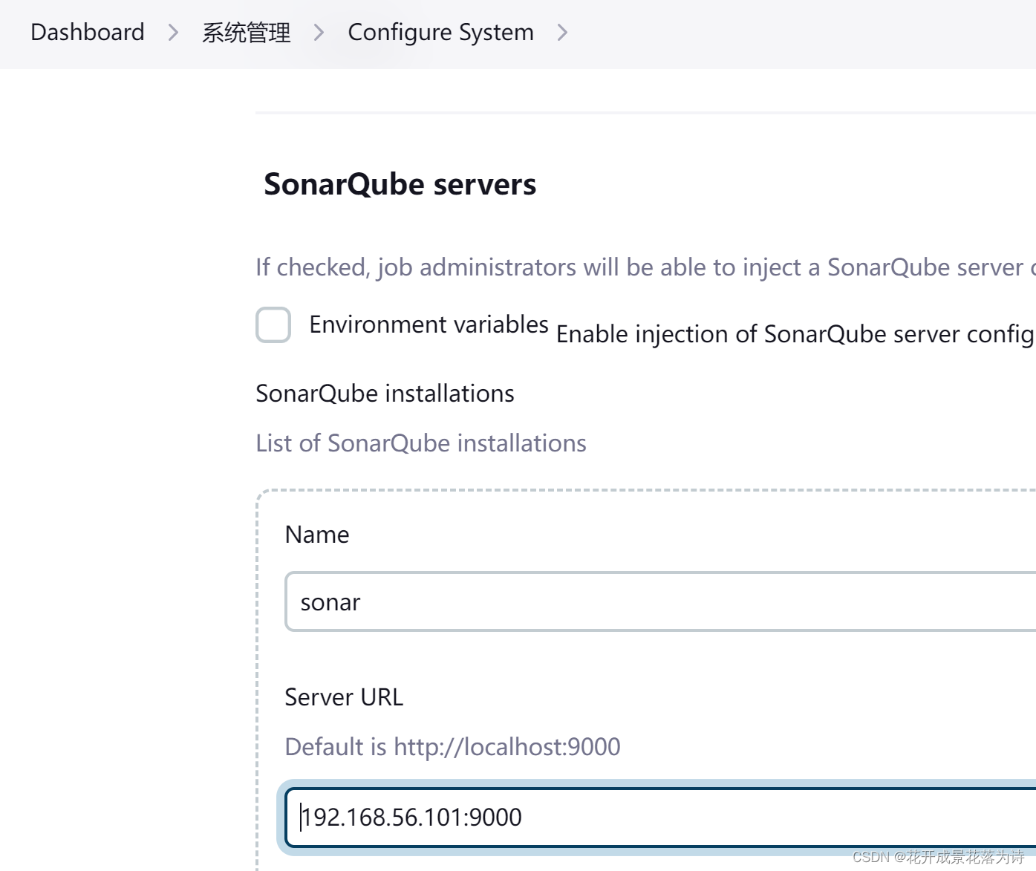The height and width of the screenshot is (871, 1036).
Task: Click the Default is http://localhost:9000 hint
Action: (452, 746)
